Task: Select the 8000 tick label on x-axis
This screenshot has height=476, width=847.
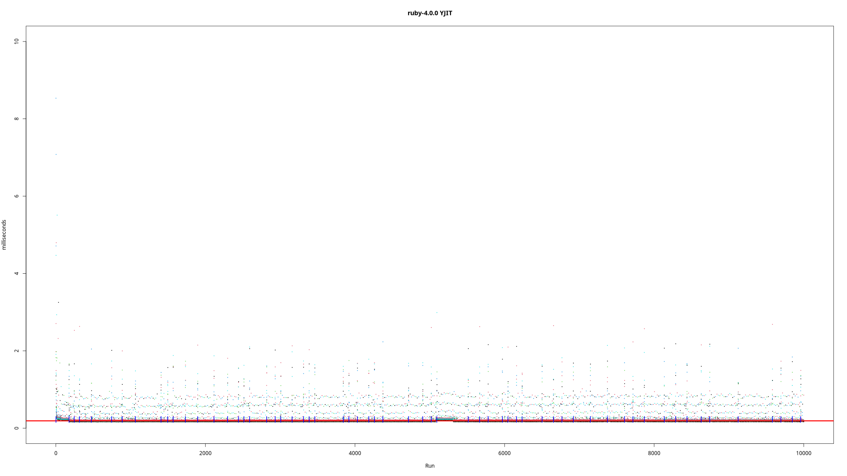Action: (654, 453)
